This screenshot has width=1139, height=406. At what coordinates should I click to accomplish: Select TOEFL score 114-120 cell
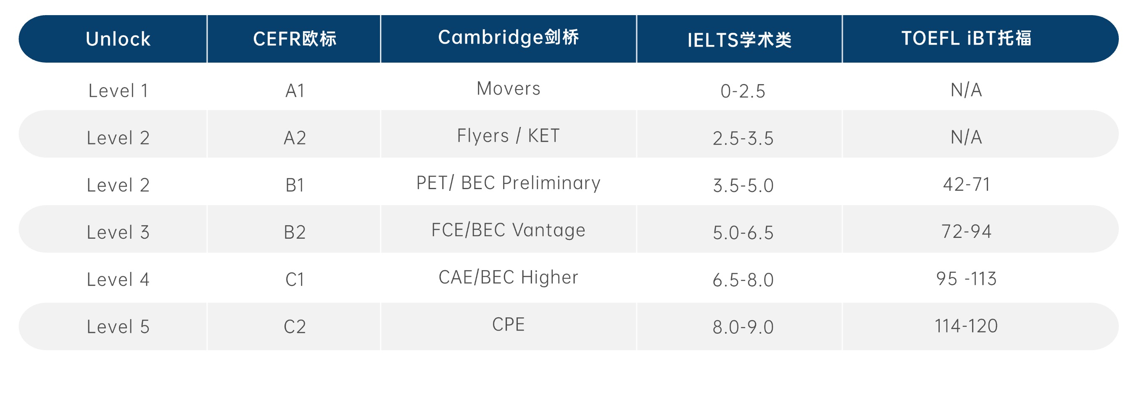point(967,326)
